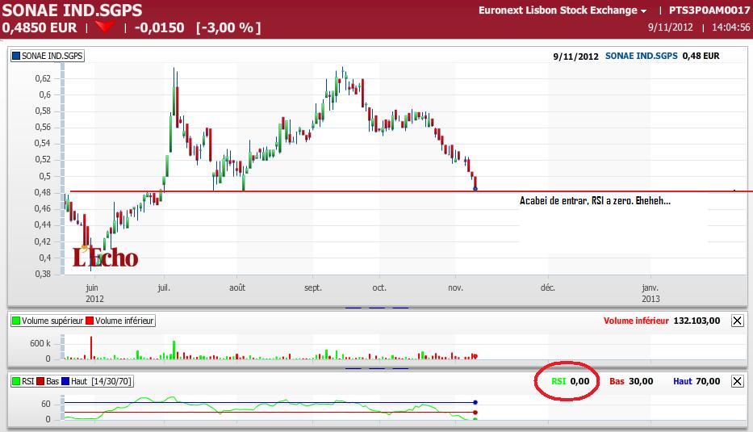
Task: Click the blue SONAE IND.SGPS legend swatch
Action: coord(16,56)
